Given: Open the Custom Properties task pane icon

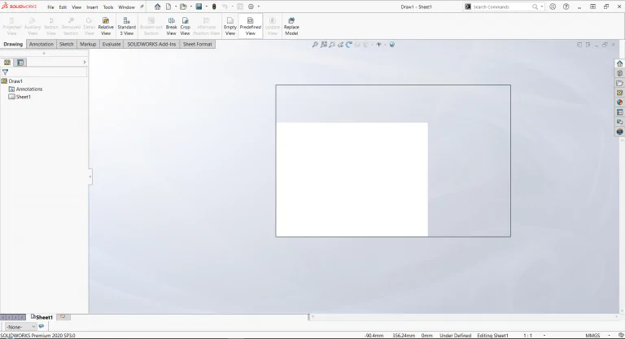Looking at the screenshot, I should [619, 112].
